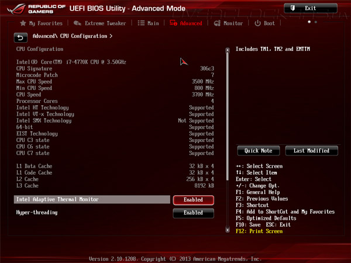Click the Advanced\ CPU Configuration breadcrumb
Image resolution: width=351 pixels, height=263 pixels.
73,36
